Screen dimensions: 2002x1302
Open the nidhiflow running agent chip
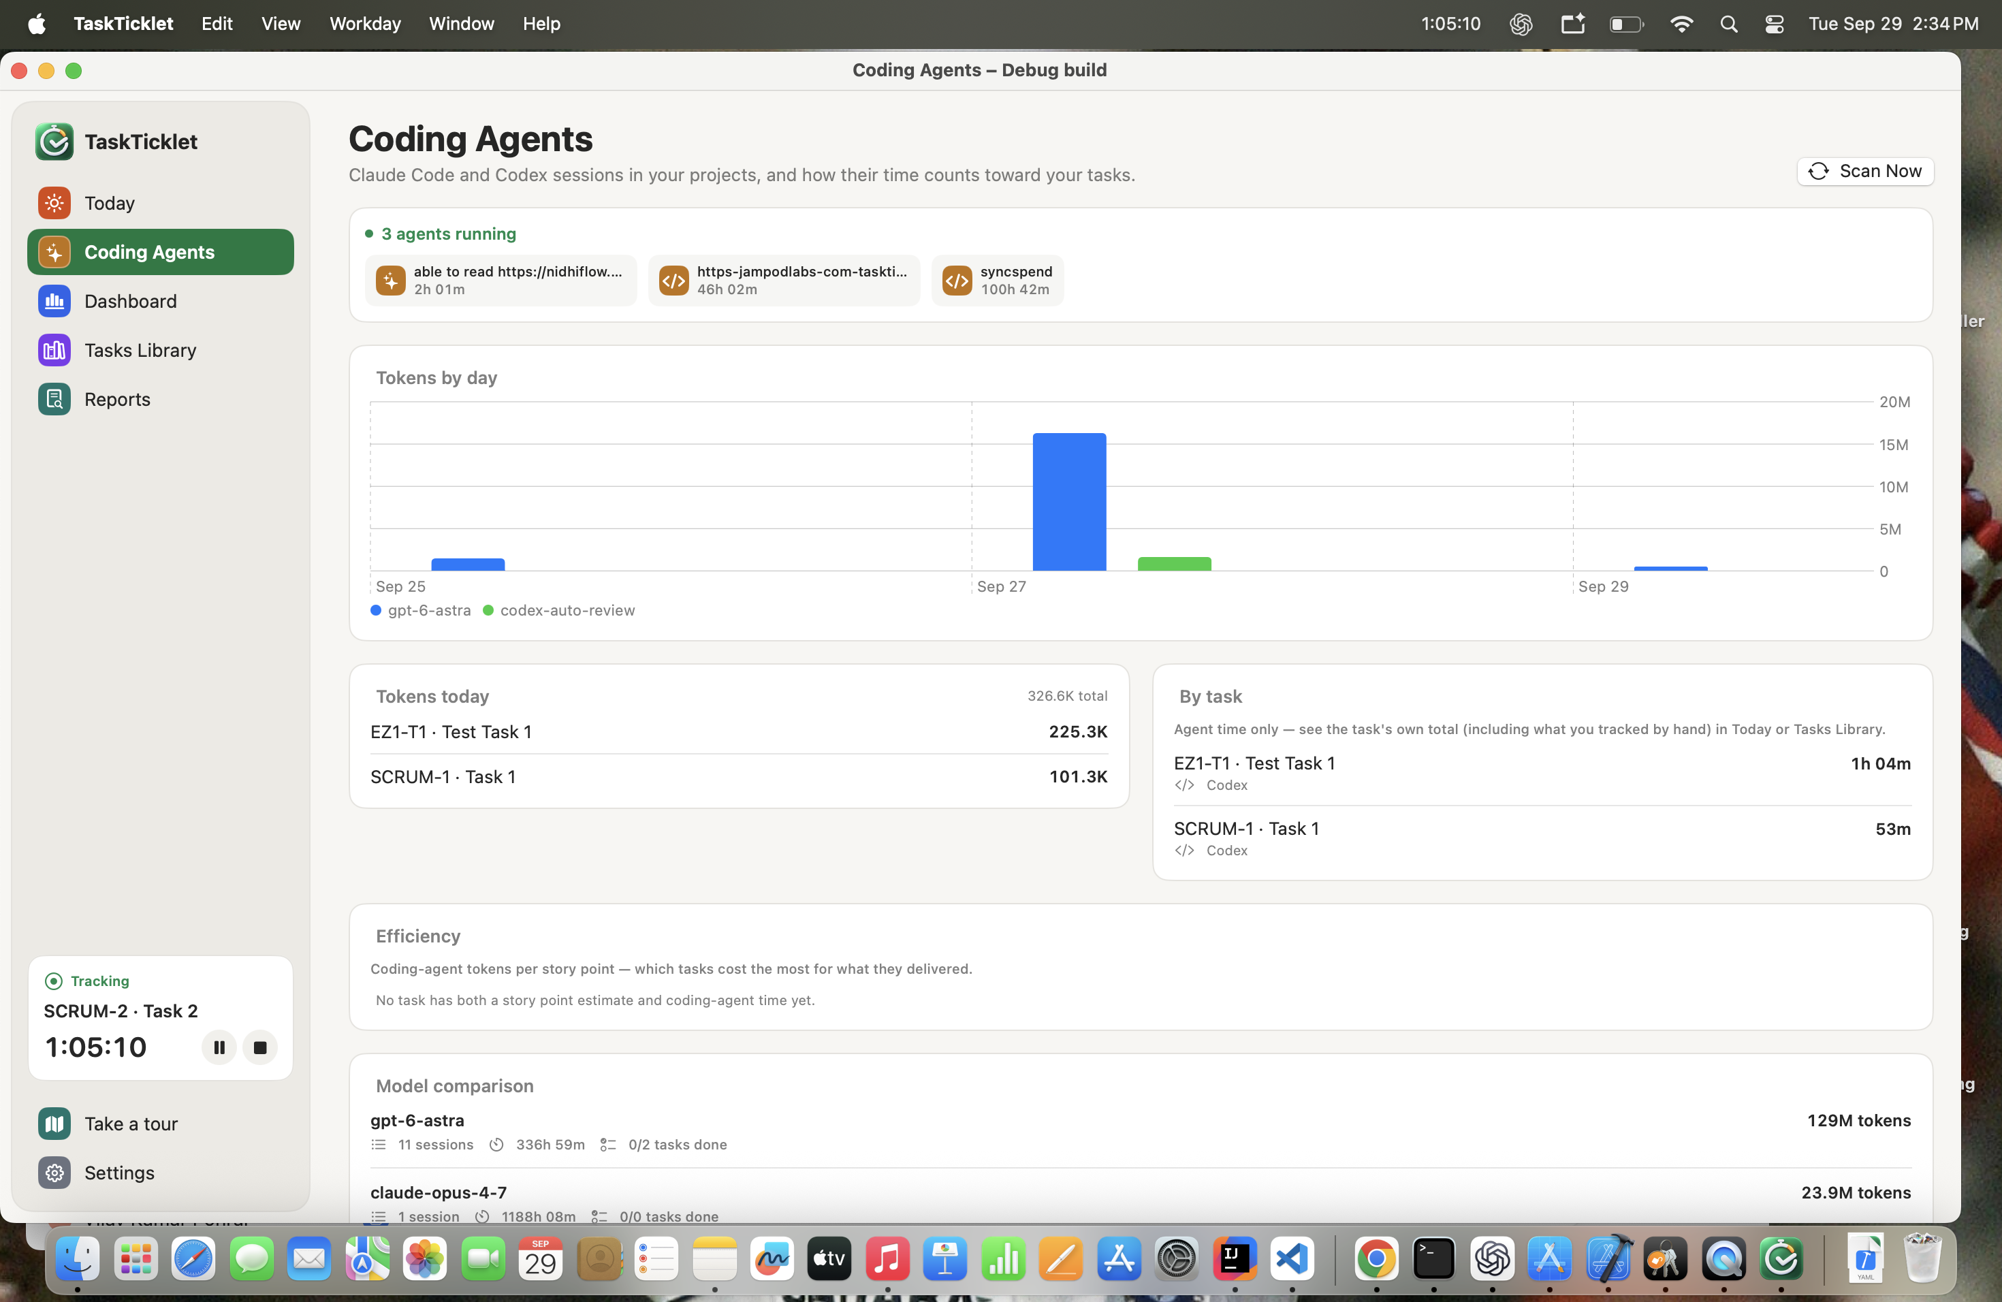(500, 280)
